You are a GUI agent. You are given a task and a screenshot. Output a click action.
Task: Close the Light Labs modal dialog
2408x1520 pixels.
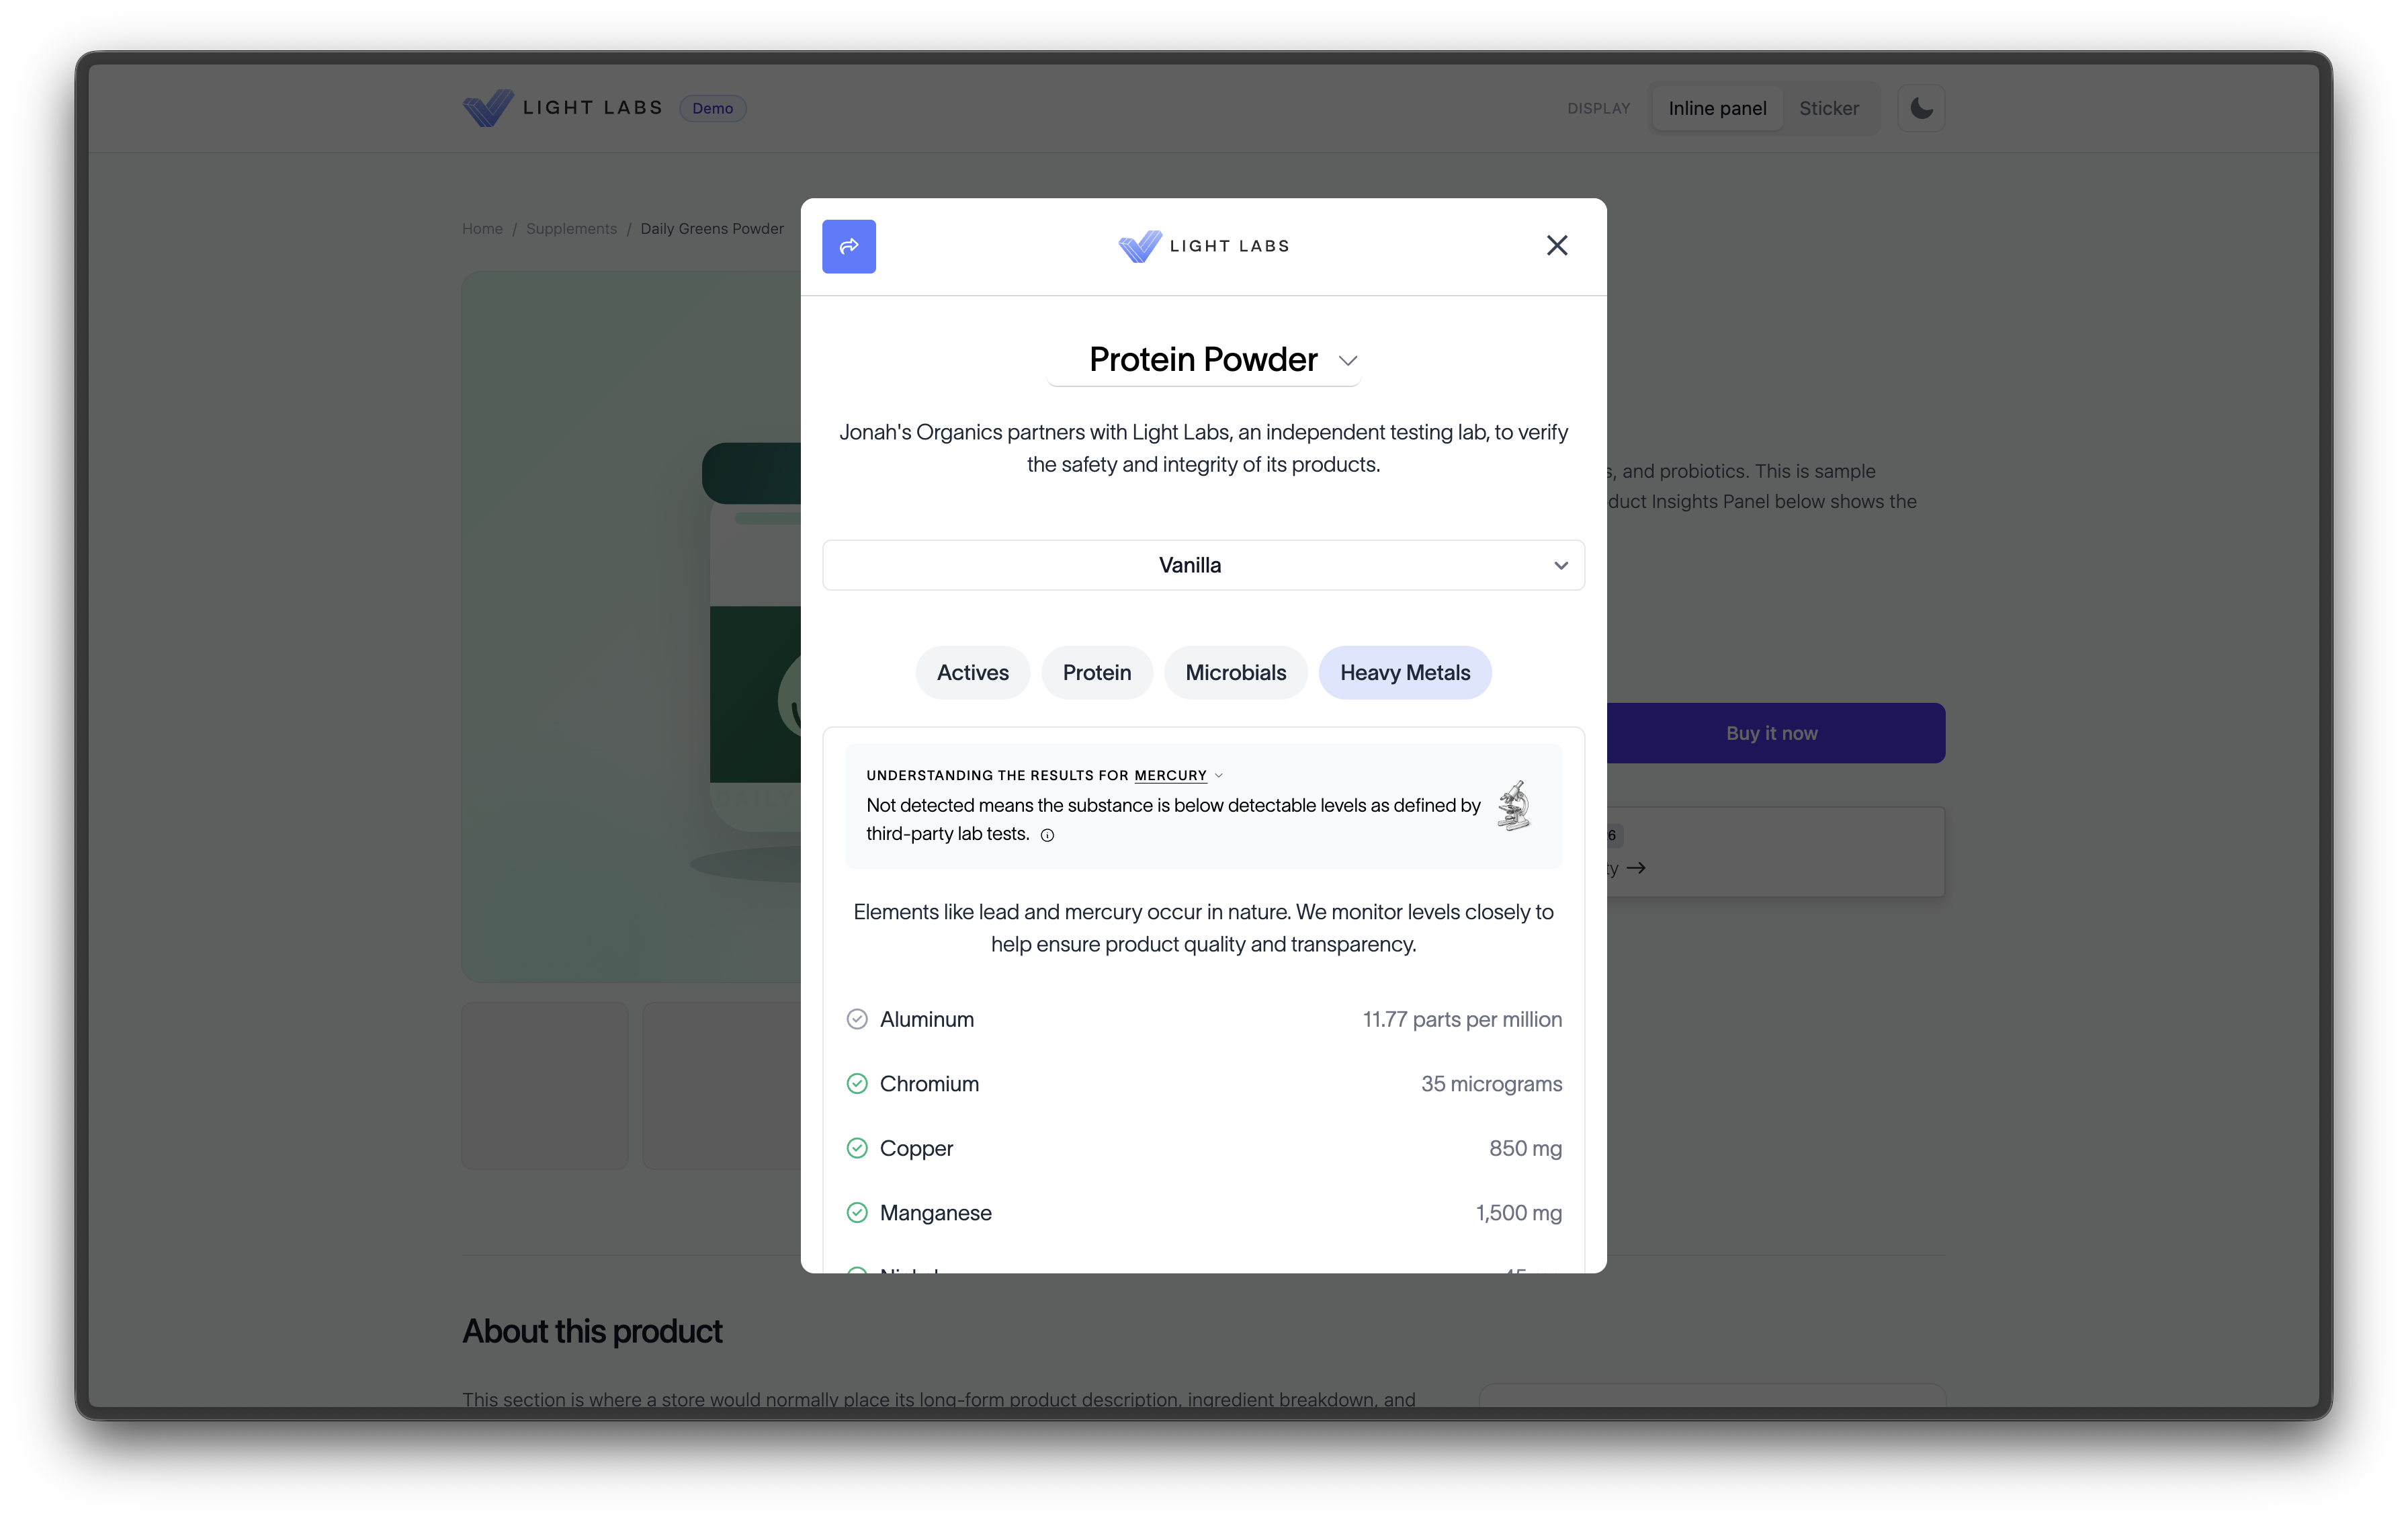pyautogui.click(x=1557, y=246)
